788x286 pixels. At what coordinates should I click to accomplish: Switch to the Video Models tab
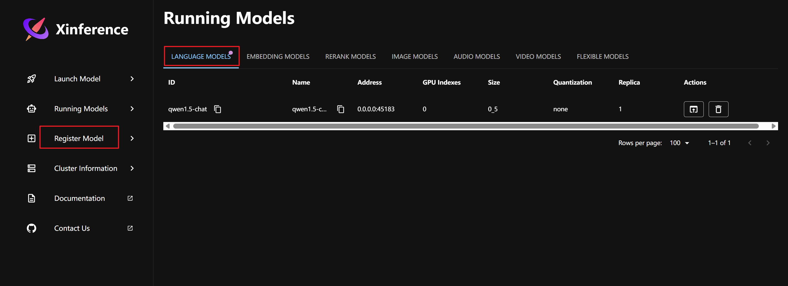[538, 57]
